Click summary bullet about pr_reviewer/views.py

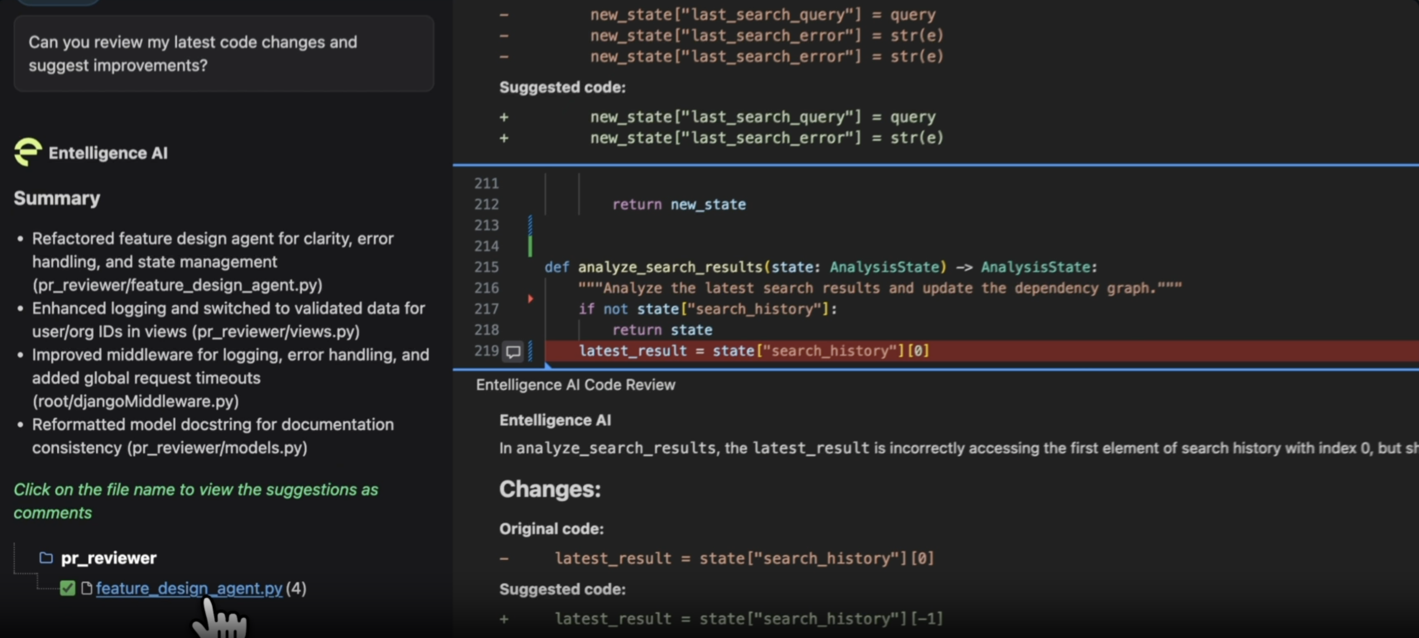[228, 319]
